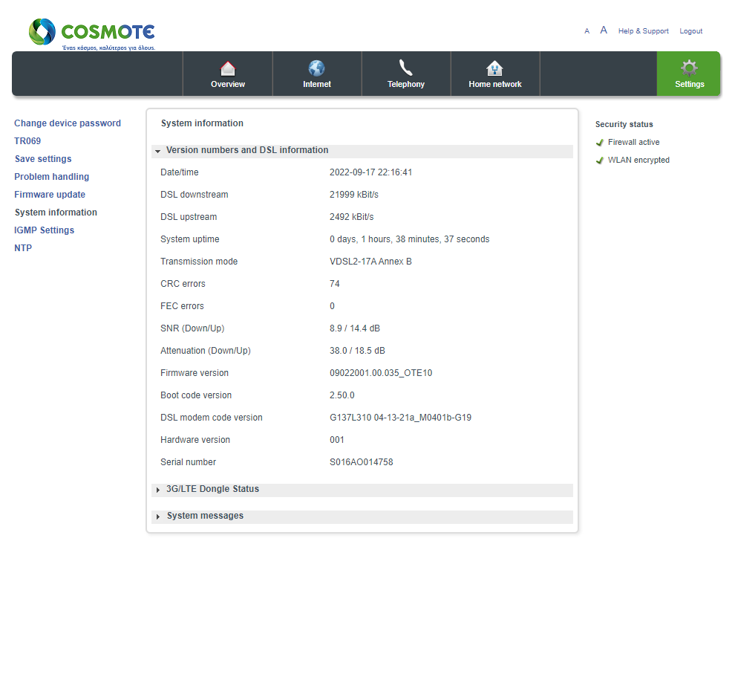Open the Firmware update page
The width and height of the screenshot is (735, 700).
[50, 195]
